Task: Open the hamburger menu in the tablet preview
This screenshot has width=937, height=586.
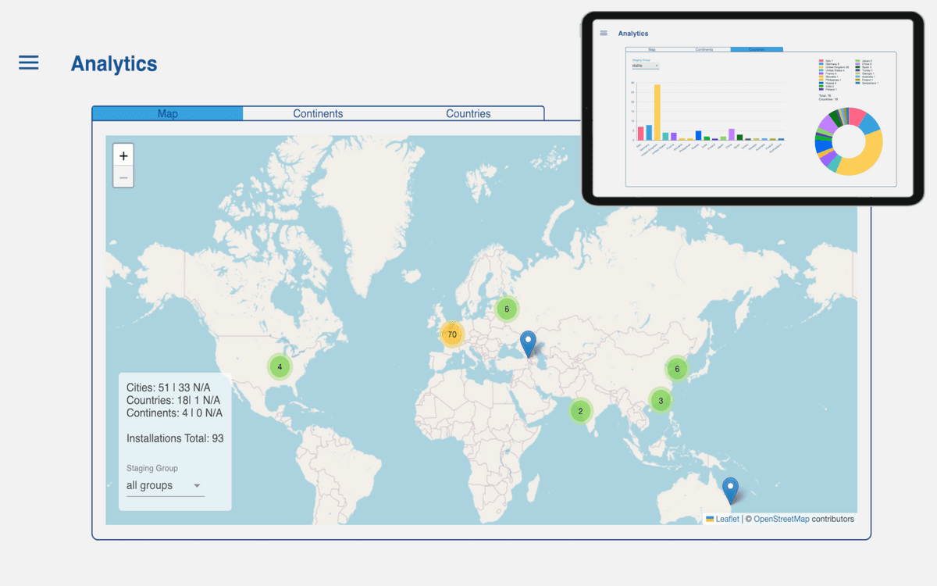Action: pyautogui.click(x=604, y=34)
